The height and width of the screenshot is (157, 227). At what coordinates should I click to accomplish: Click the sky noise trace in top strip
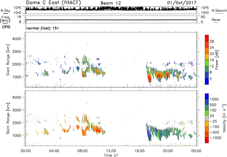[111, 9]
